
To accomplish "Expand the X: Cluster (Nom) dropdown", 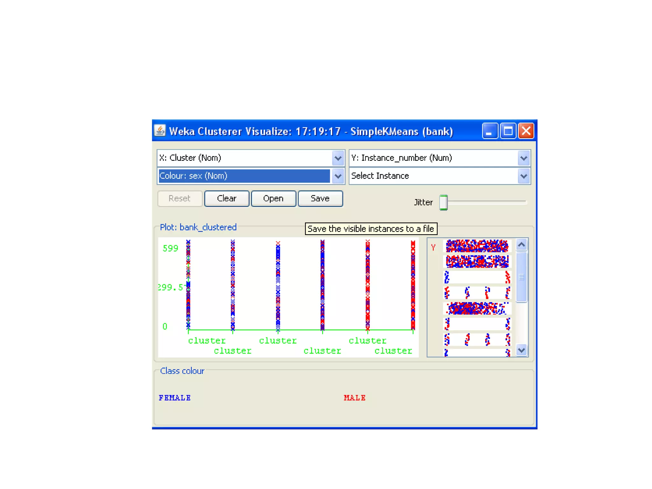I will (x=338, y=158).
